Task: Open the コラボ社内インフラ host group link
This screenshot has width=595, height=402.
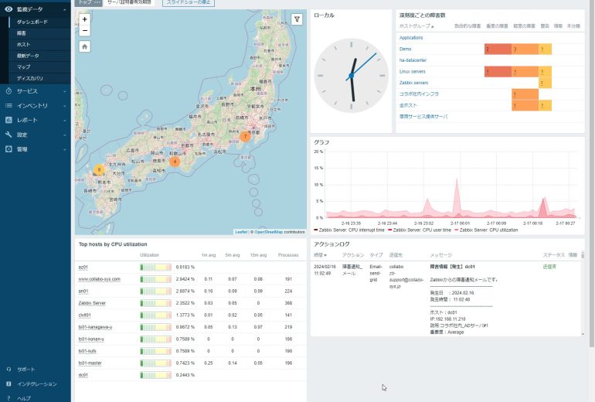Action: (x=419, y=94)
